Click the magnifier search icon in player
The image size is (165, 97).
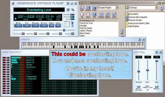73,10
